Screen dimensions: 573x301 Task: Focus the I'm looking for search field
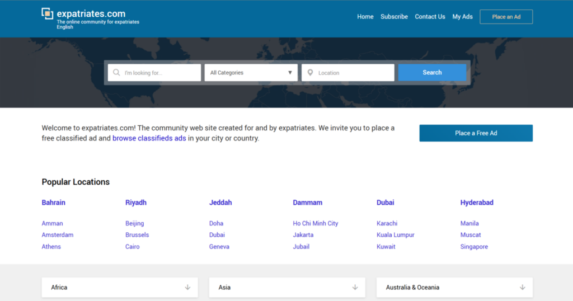(154, 72)
